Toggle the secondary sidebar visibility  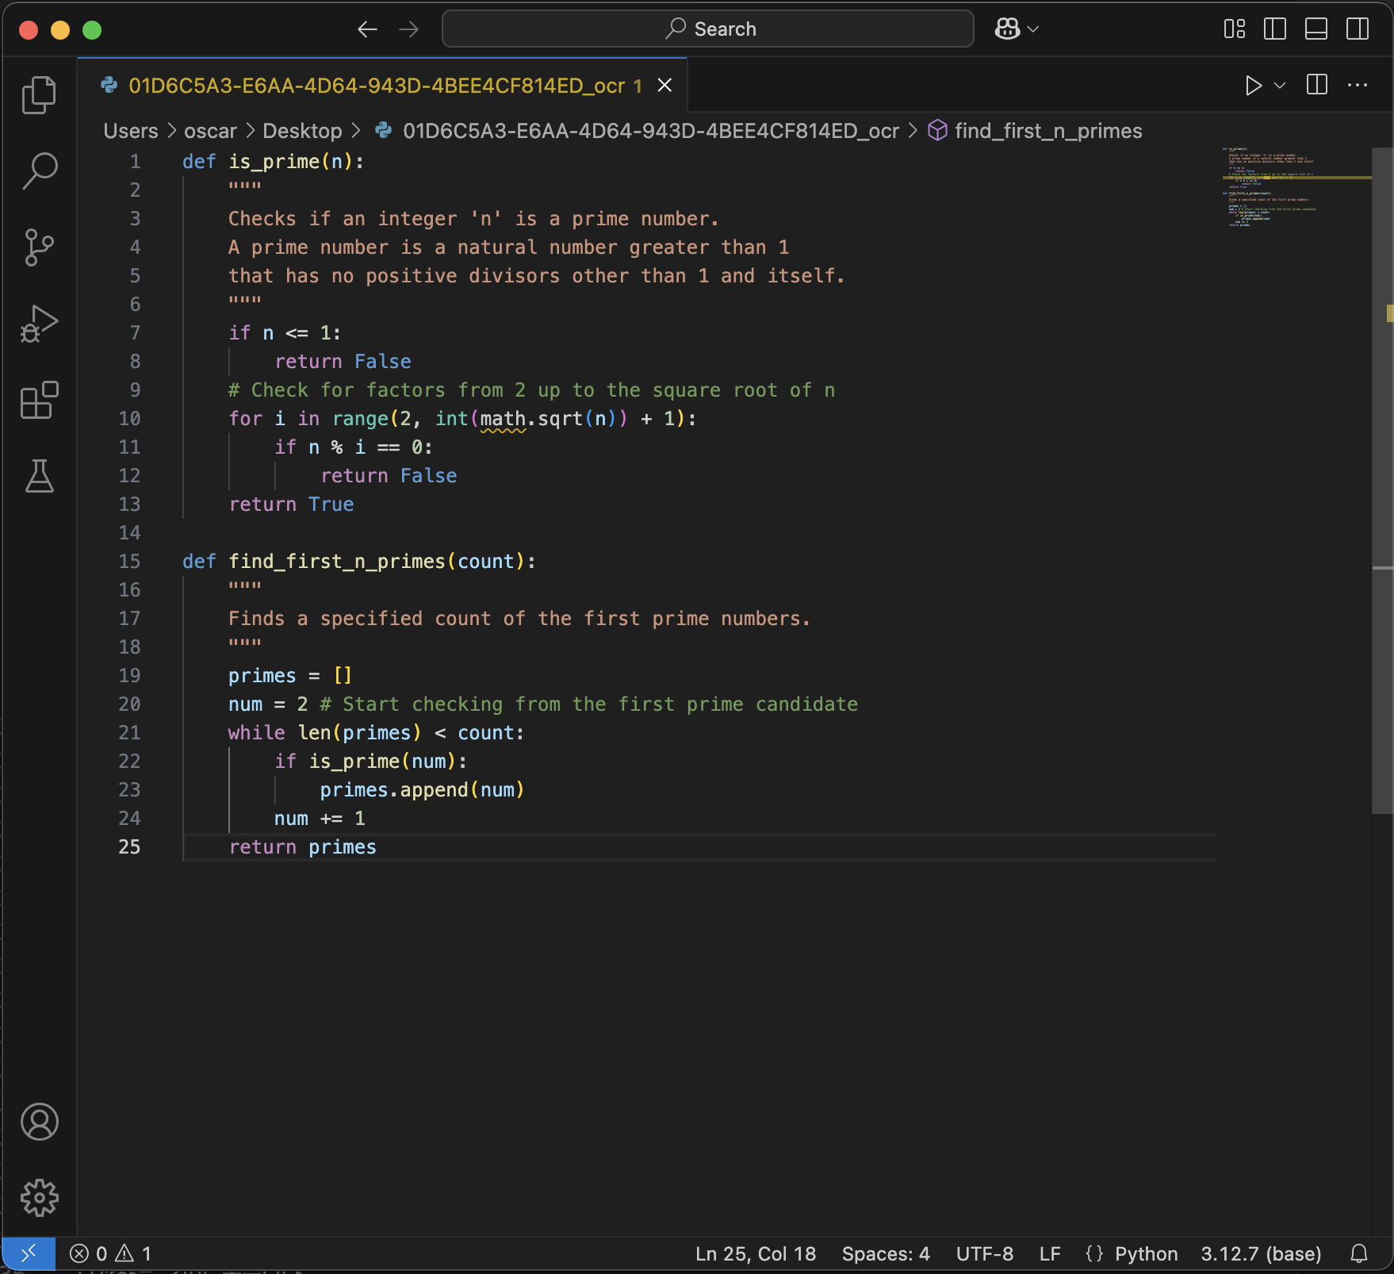(1358, 29)
